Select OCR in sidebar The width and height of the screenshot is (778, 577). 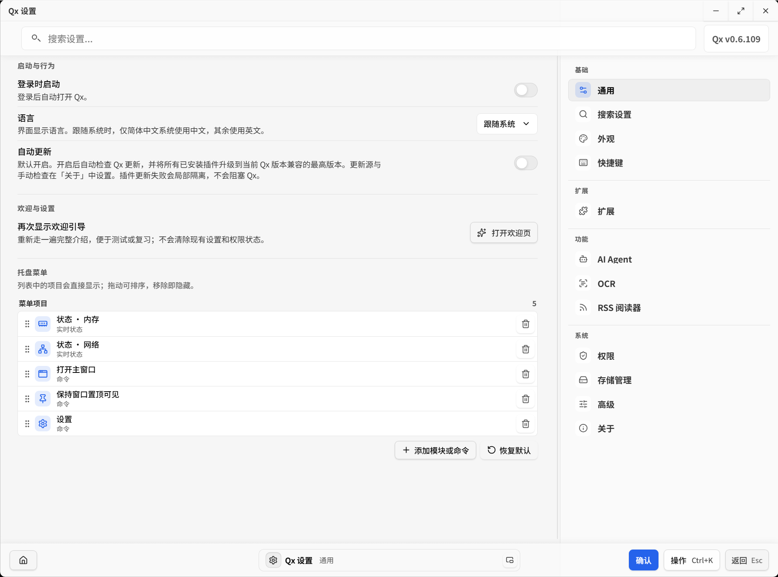pyautogui.click(x=669, y=284)
